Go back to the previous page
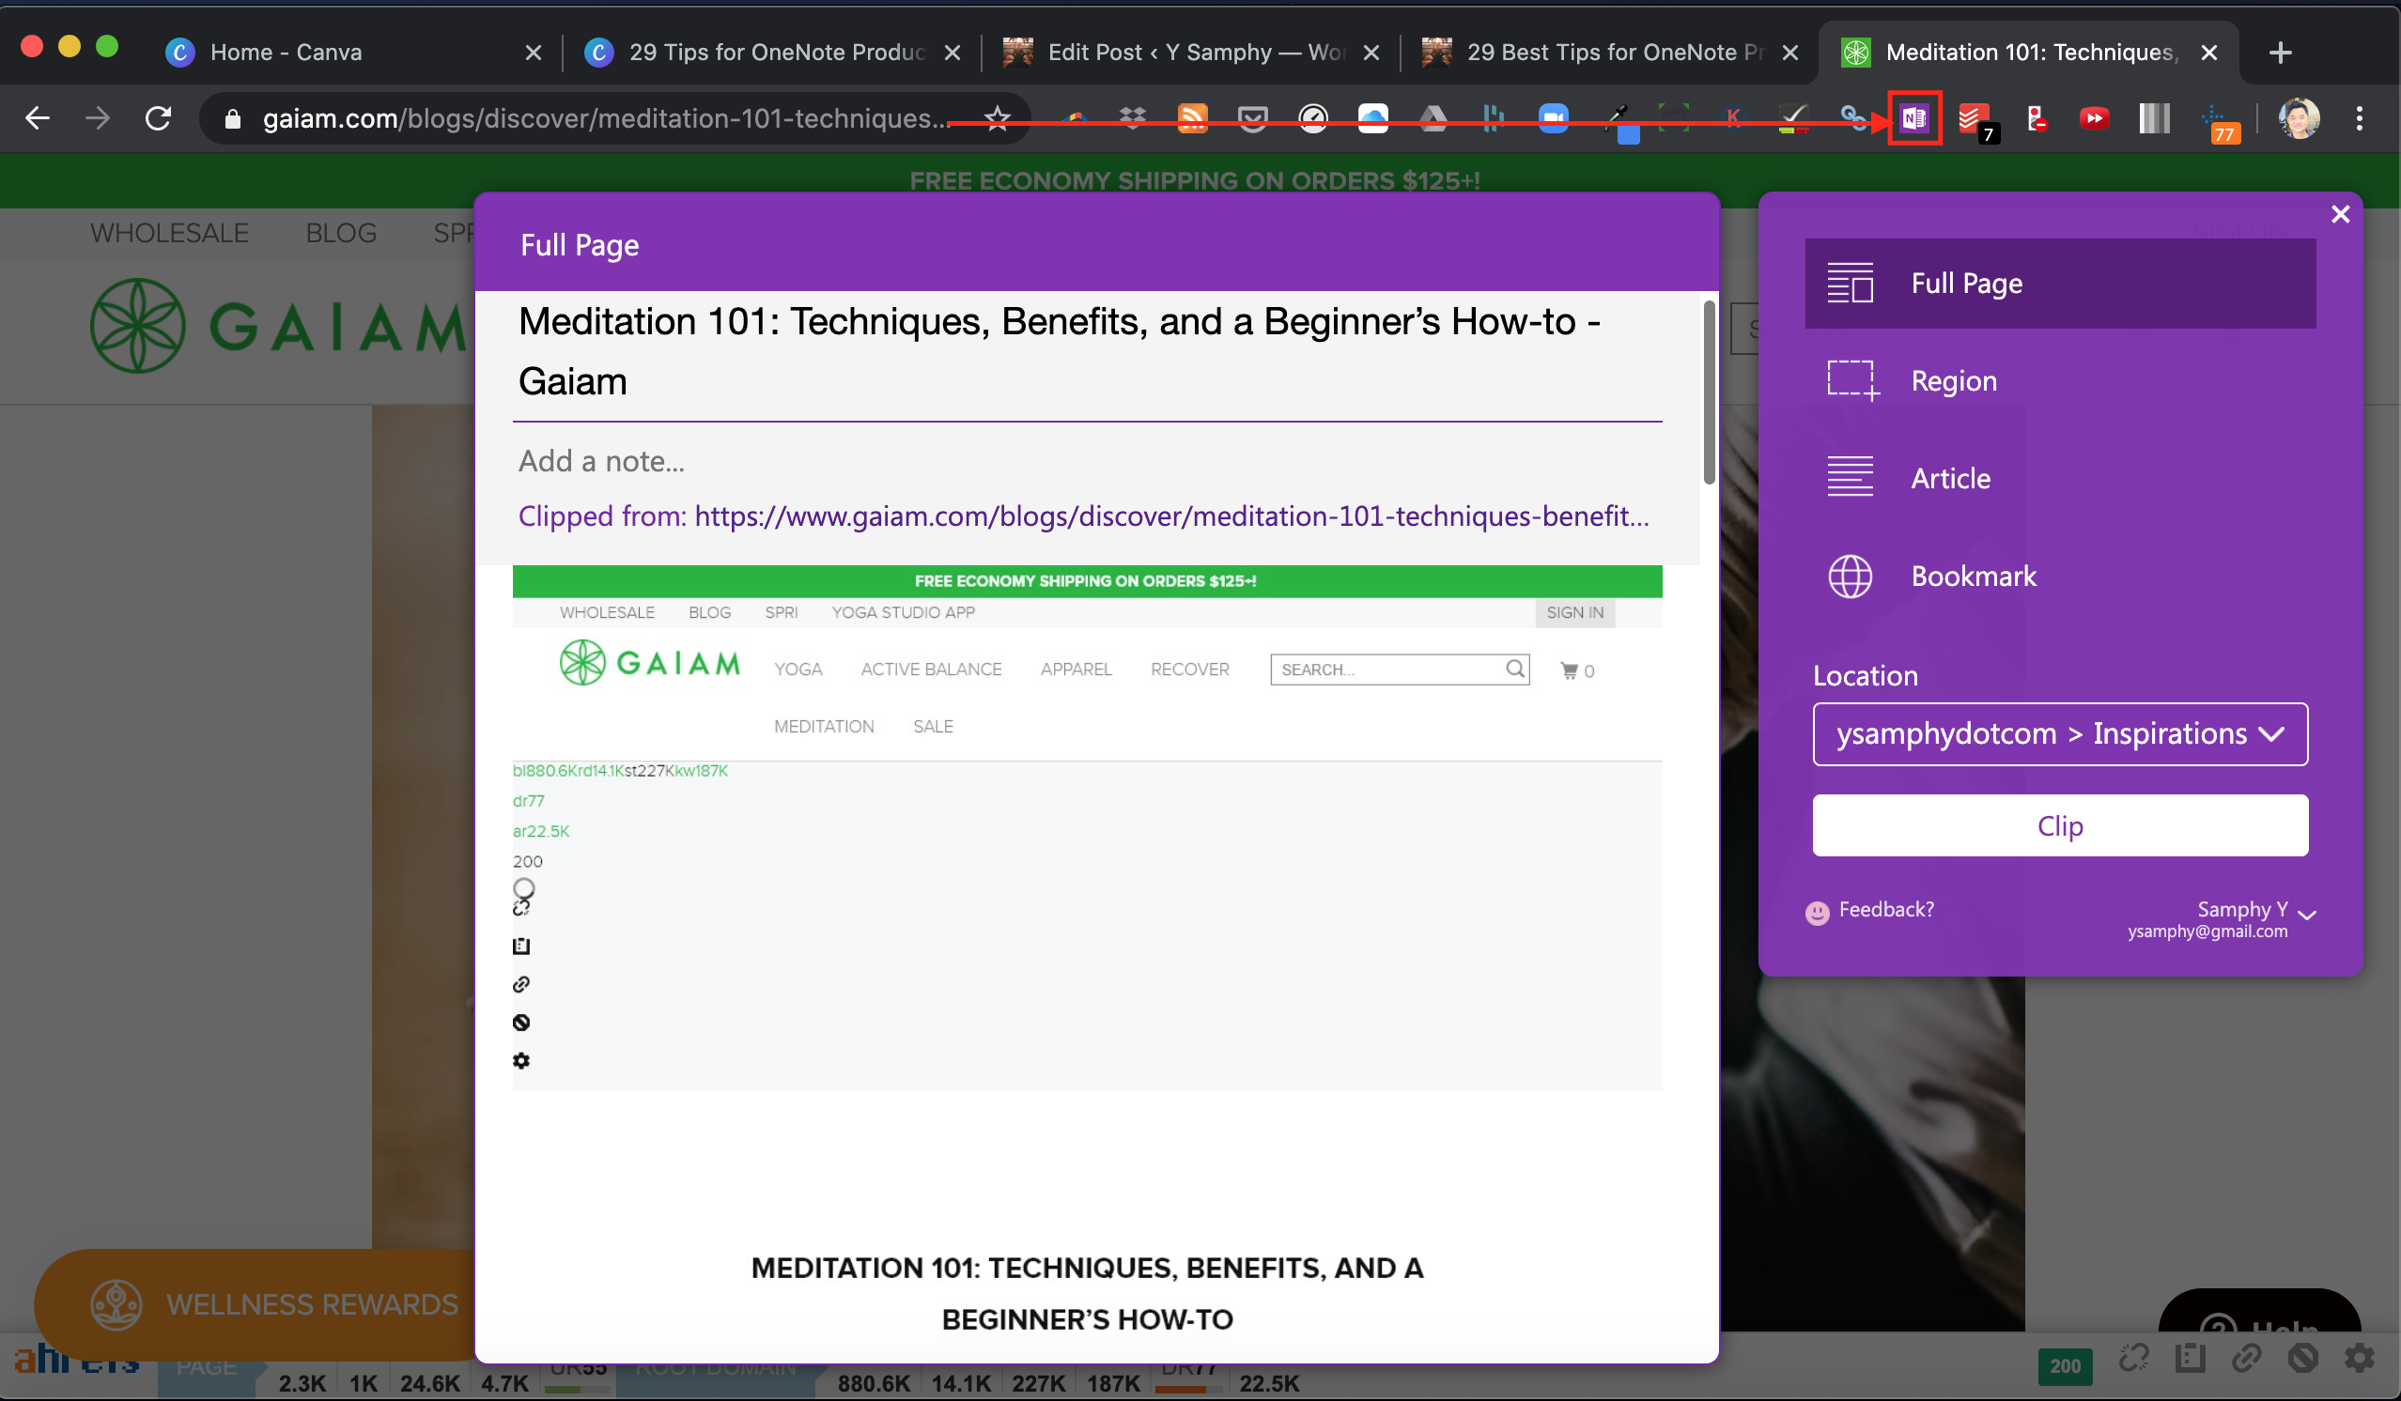 [38, 118]
